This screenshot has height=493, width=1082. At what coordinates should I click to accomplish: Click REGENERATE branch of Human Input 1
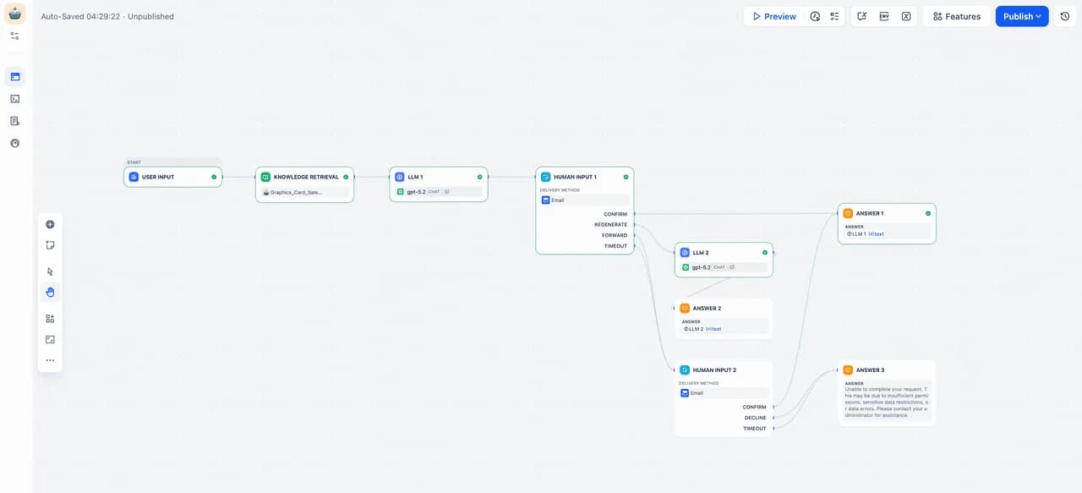(610, 225)
